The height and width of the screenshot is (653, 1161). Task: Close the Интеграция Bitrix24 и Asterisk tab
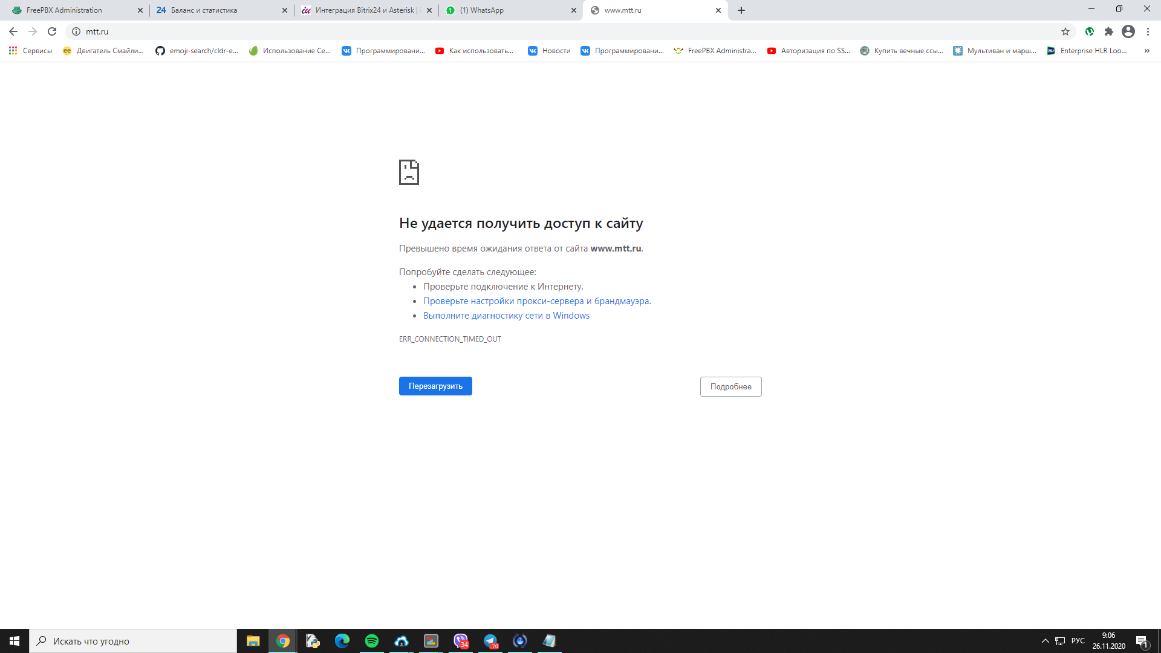429,10
